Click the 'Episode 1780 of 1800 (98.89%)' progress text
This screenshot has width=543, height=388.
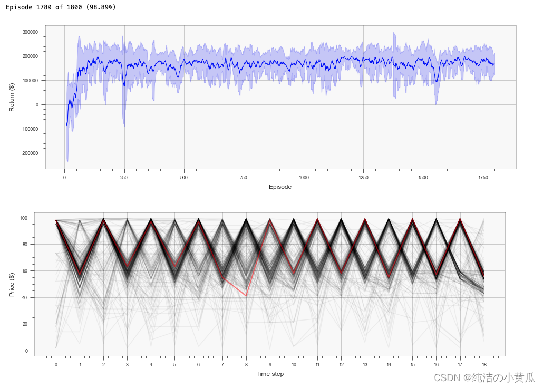(61, 7)
